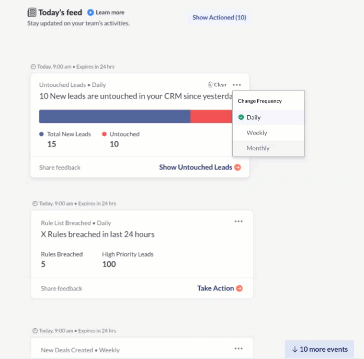This screenshot has height=359, width=364.
Task: Click the clock icon above Rule List Breached card
Action: click(35, 204)
